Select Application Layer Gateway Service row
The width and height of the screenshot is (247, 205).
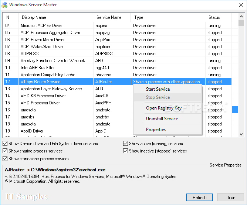[117, 89]
